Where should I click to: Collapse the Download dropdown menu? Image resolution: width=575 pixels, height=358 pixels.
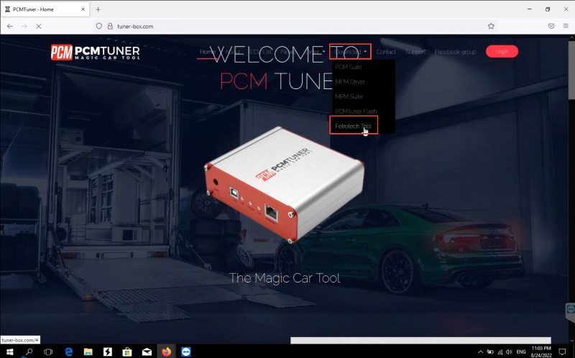[x=351, y=52]
